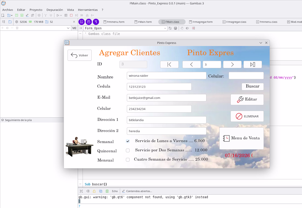Click the new file icon in Gambas toolbar
This screenshot has height=208, width=302.
point(3,15)
